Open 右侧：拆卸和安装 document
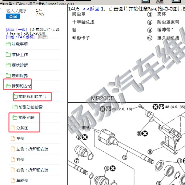This screenshot has height=185, width=185. (x=32, y=170)
